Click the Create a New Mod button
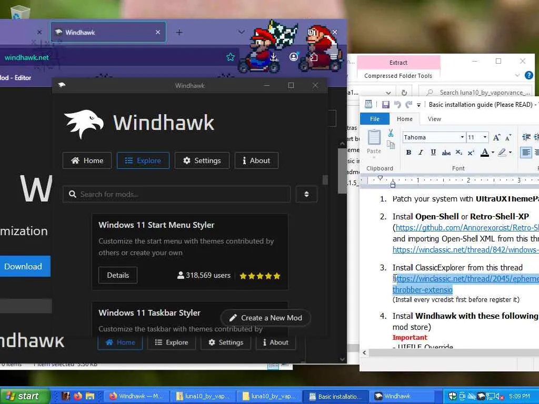 click(265, 318)
